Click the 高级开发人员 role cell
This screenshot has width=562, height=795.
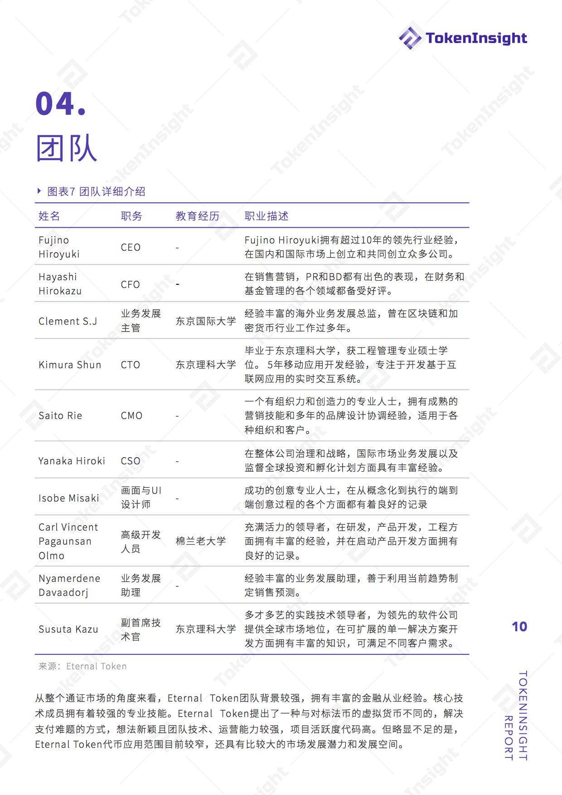click(141, 541)
